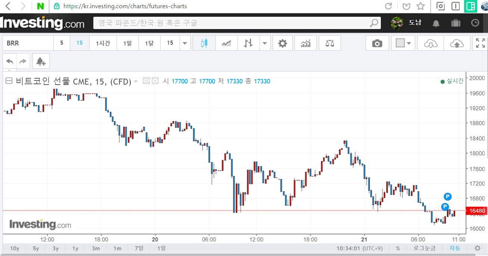
Task: Open saved chart via cloud download icon
Action: point(430,43)
